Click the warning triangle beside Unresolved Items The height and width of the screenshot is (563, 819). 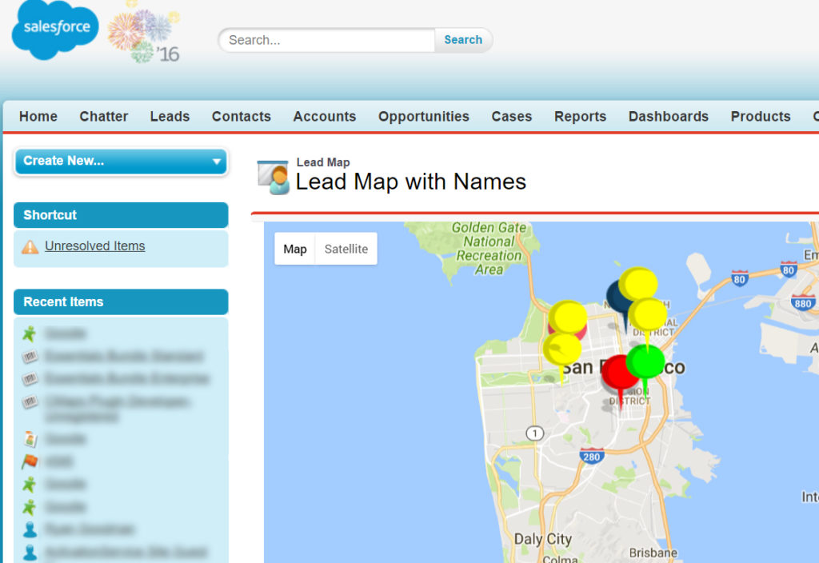click(30, 246)
